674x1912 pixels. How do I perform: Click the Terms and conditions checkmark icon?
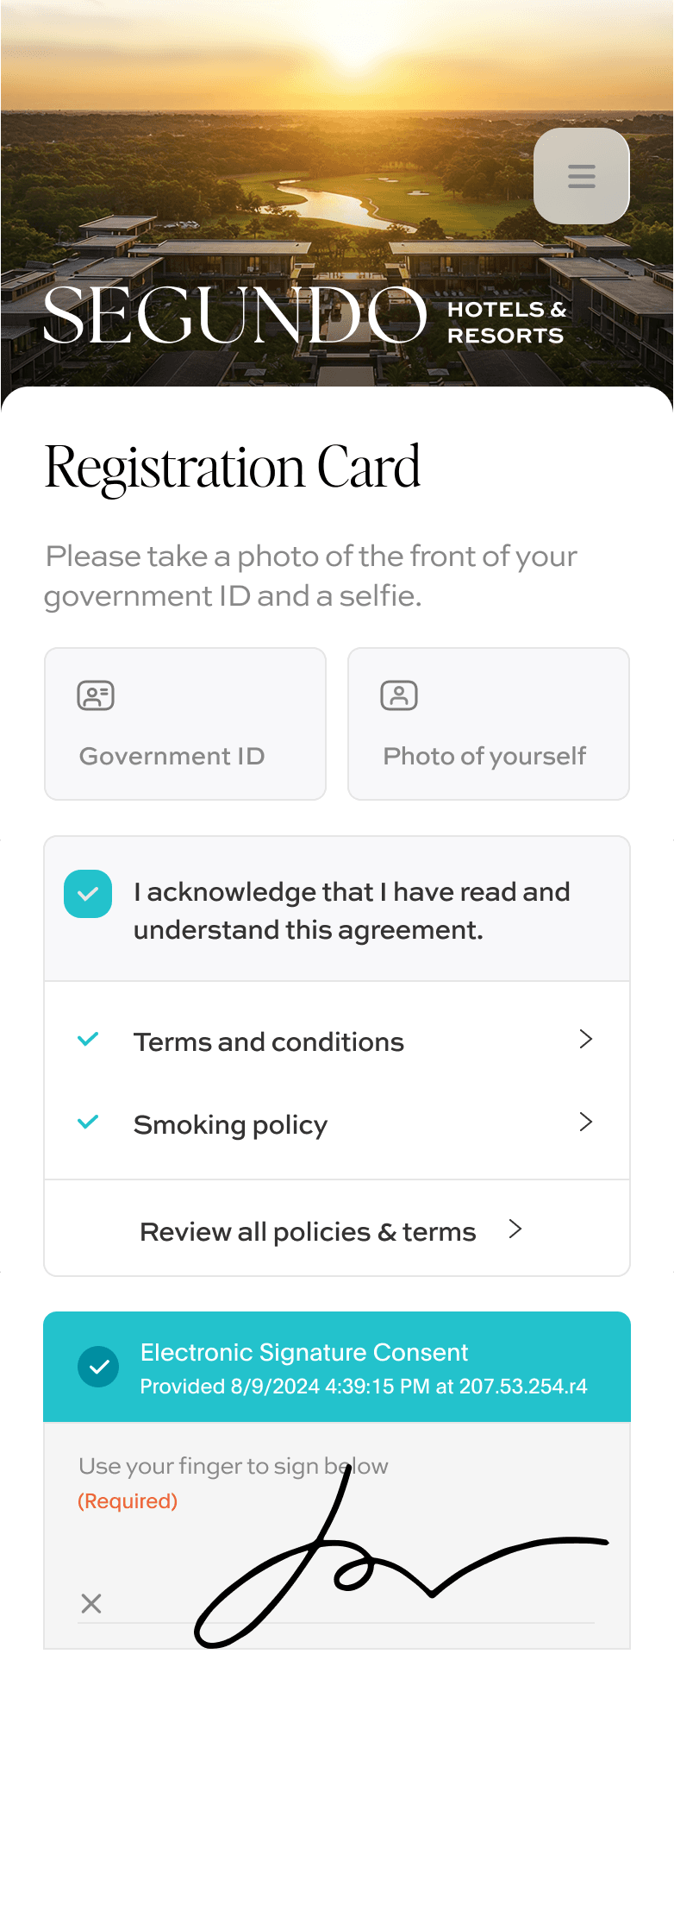88,1040
